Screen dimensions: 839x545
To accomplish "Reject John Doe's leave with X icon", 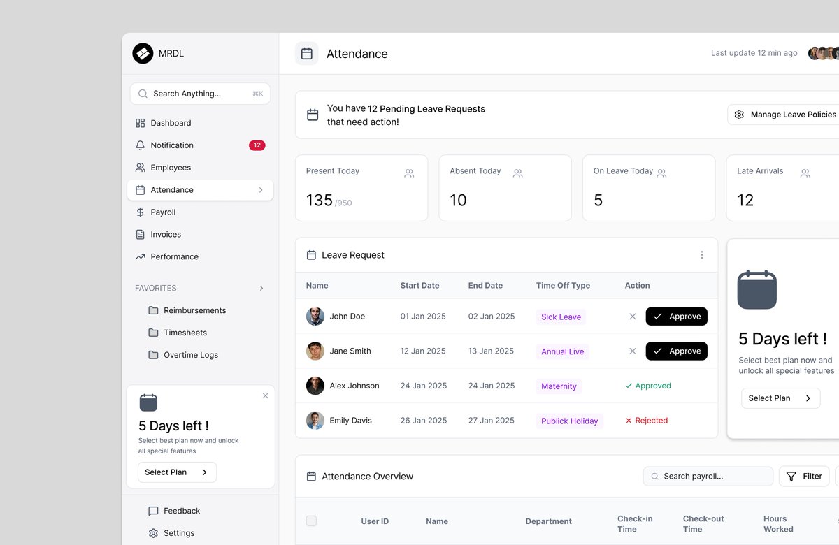I will click(632, 317).
